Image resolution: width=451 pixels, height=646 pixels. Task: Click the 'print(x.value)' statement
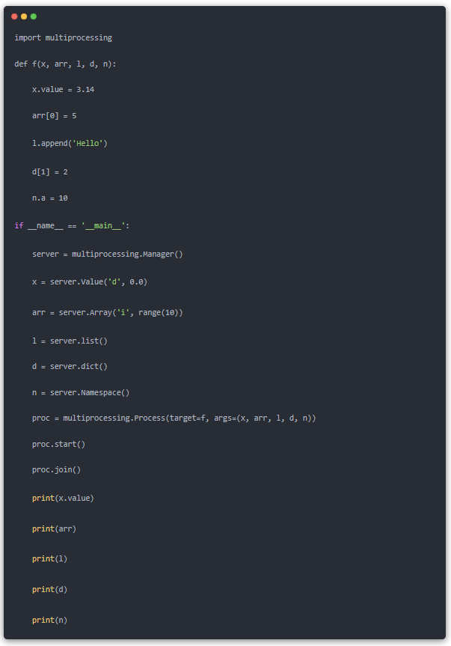[x=63, y=498]
